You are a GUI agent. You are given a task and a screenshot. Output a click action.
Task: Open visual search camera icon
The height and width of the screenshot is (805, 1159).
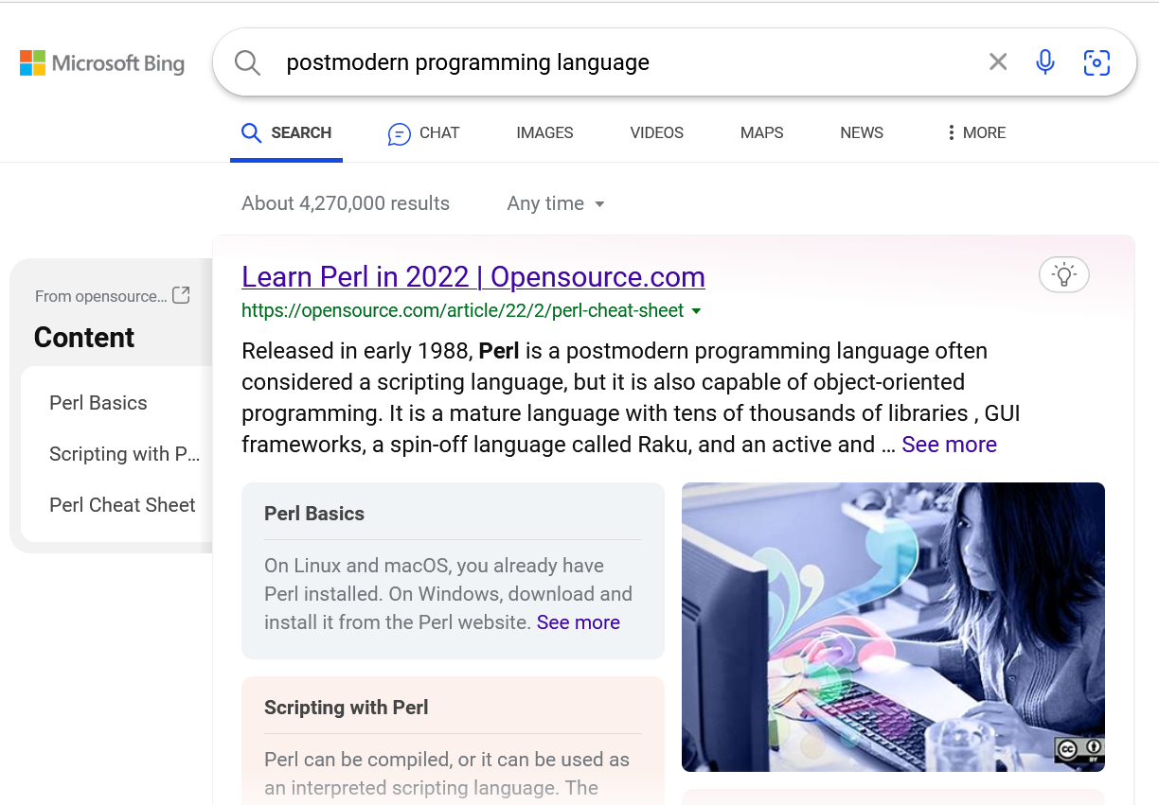[1097, 62]
